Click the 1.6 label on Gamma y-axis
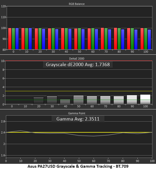The height and width of the screenshot is (169, 156). coord(3,155)
